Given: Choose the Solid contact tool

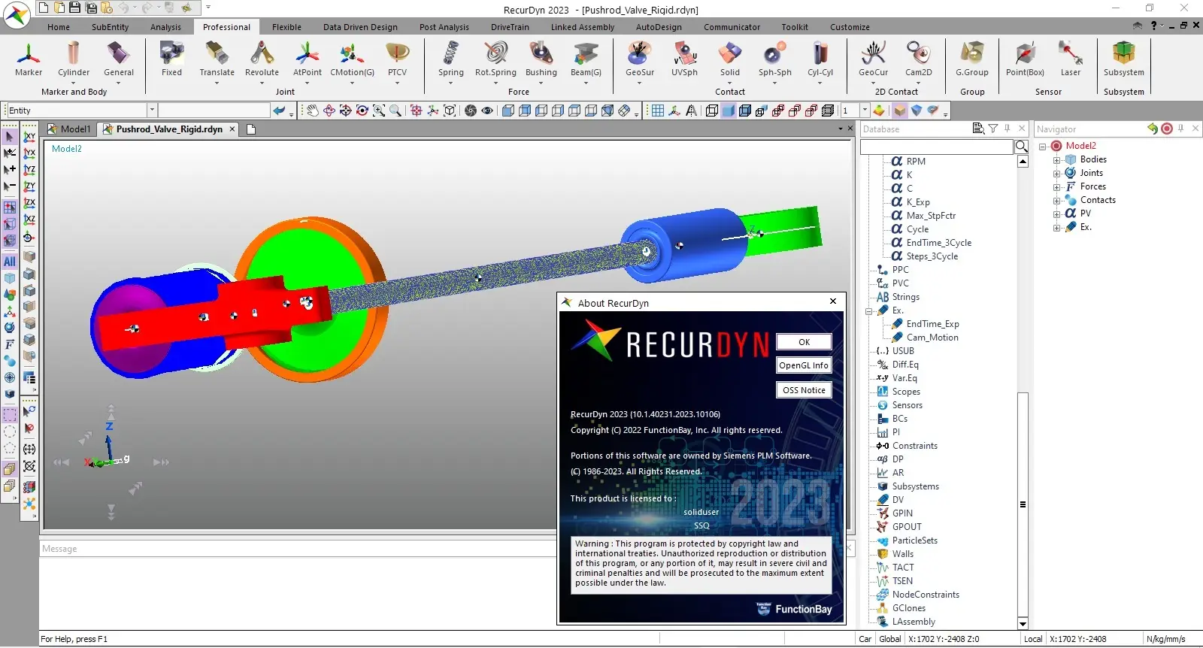Looking at the screenshot, I should tap(729, 59).
